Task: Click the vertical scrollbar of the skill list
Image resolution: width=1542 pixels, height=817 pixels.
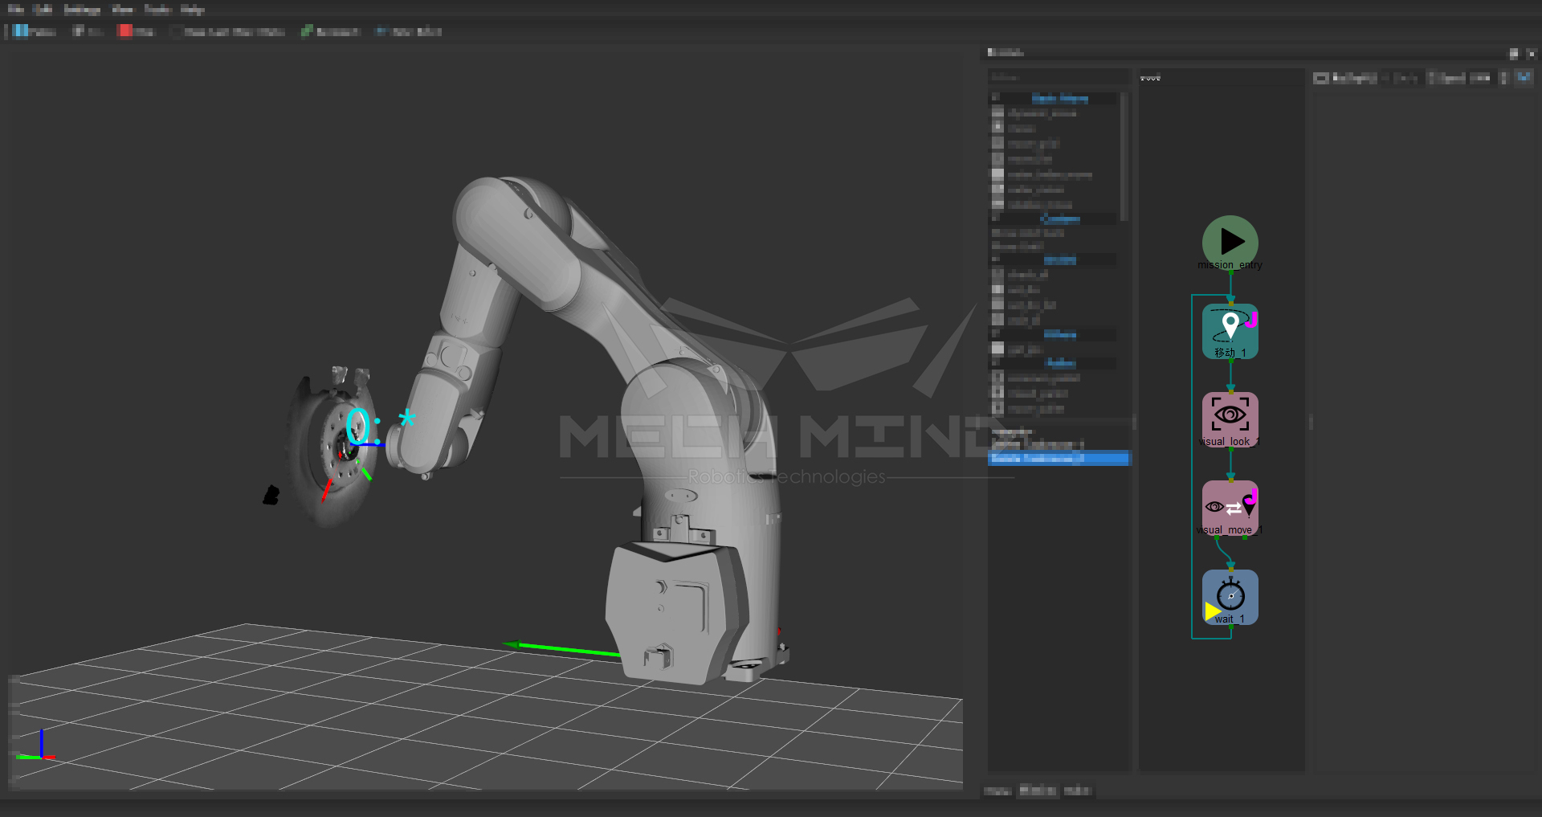Action: pos(1124,157)
